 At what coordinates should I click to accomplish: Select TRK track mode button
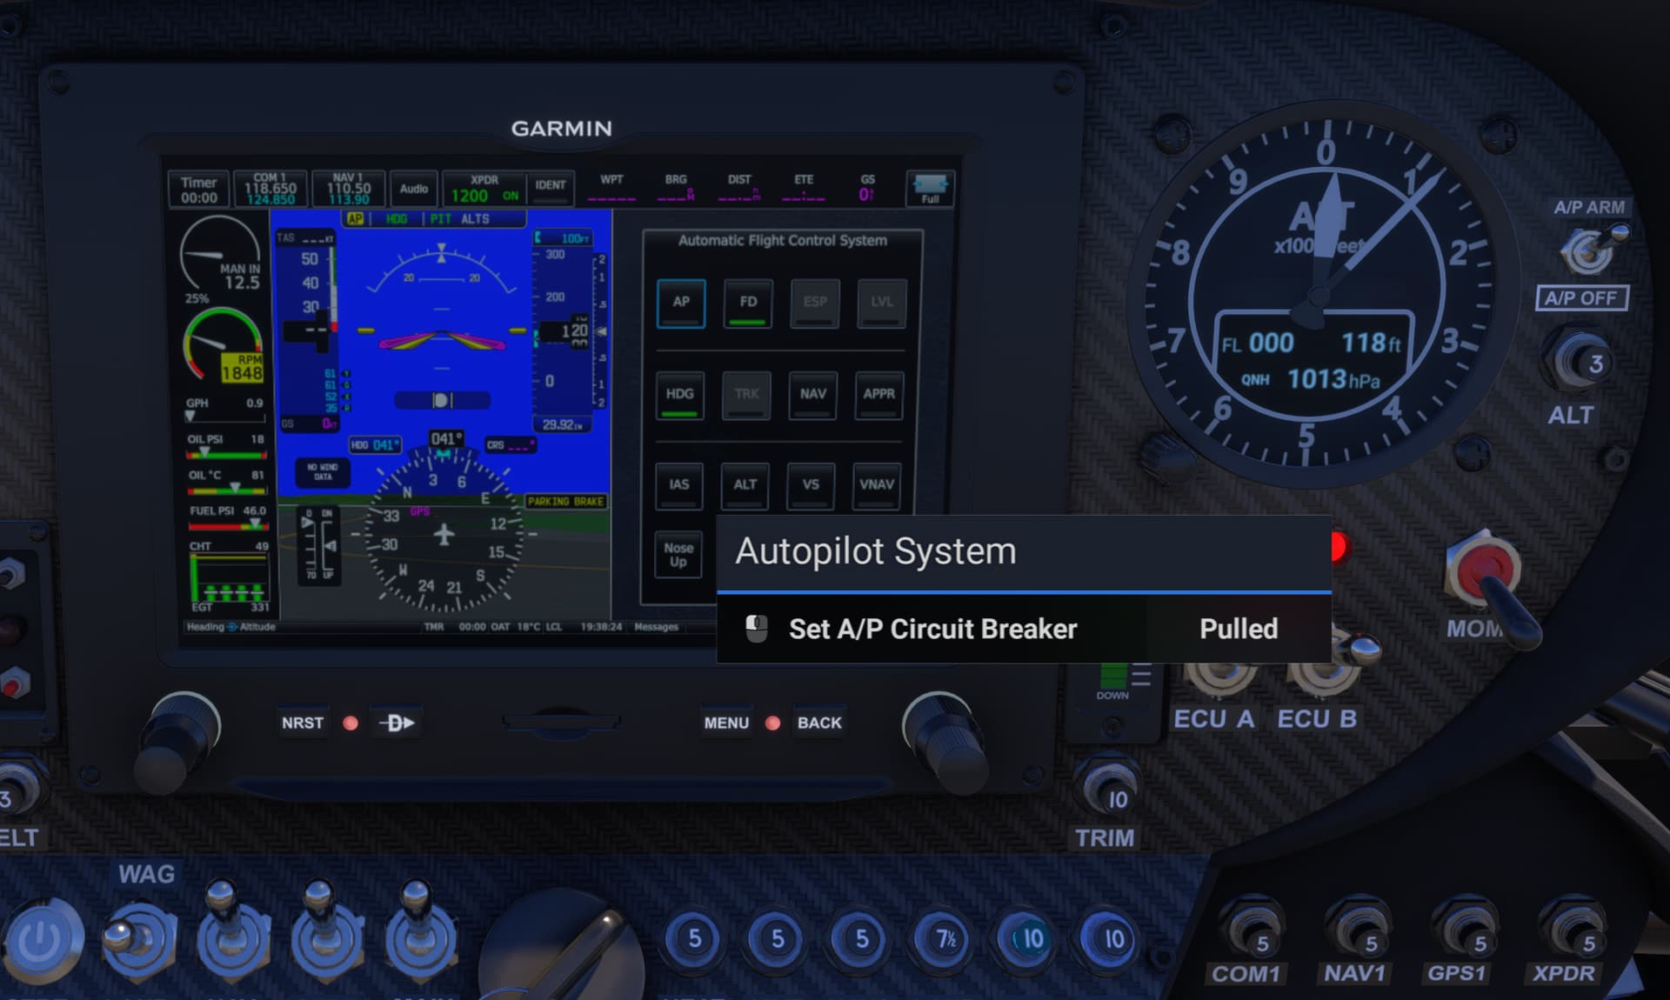point(746,395)
